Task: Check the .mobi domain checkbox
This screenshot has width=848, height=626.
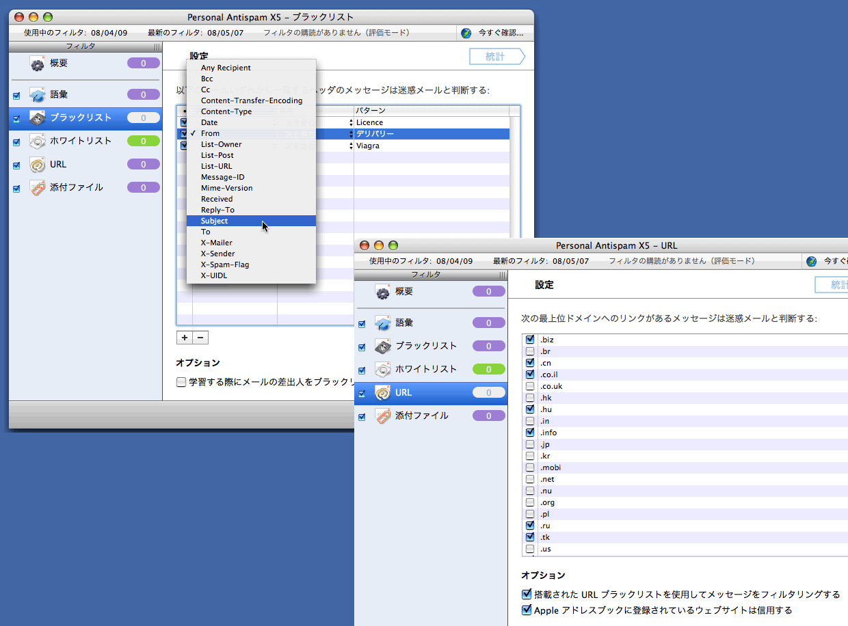Action: coord(530,467)
